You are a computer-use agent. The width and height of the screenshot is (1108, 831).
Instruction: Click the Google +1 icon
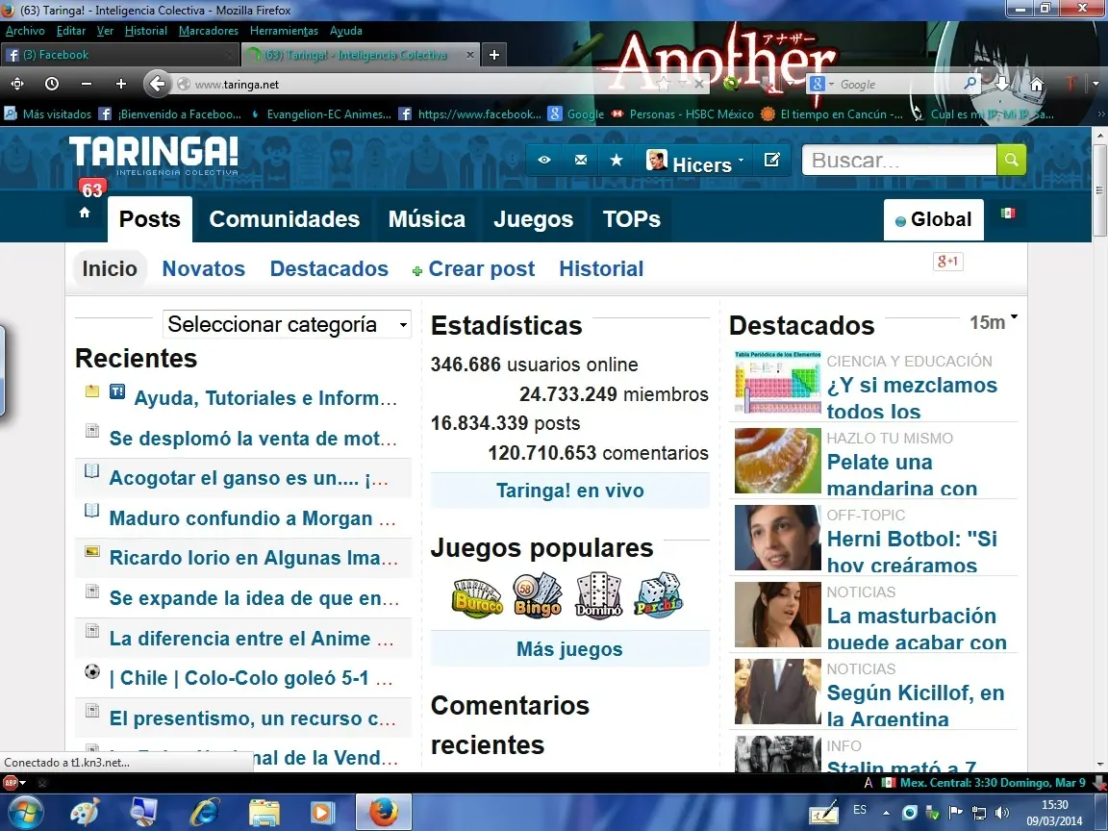tap(947, 261)
